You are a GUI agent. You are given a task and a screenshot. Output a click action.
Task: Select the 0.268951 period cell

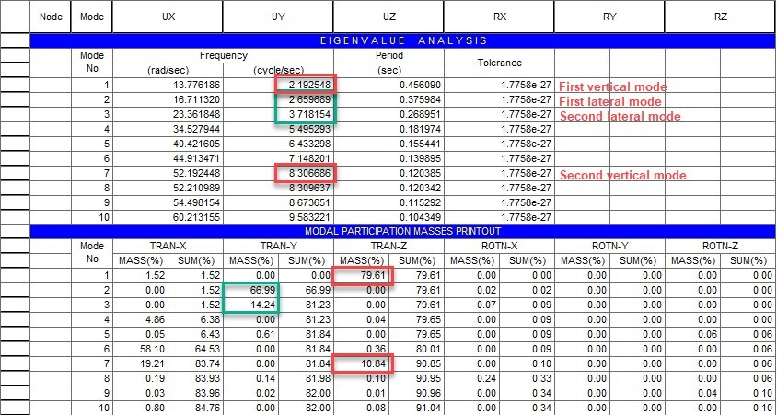click(389, 114)
